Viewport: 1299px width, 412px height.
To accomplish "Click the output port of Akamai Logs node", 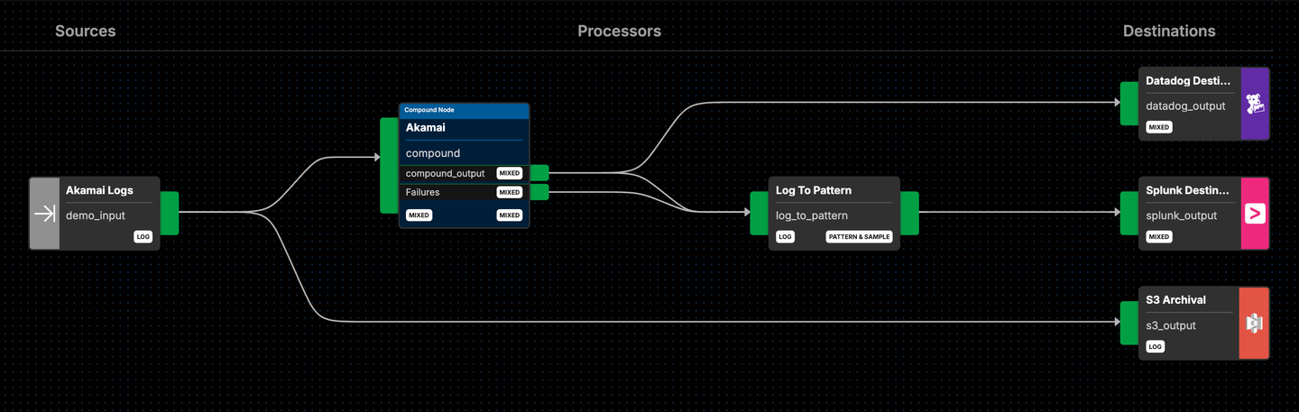I will click(x=169, y=214).
